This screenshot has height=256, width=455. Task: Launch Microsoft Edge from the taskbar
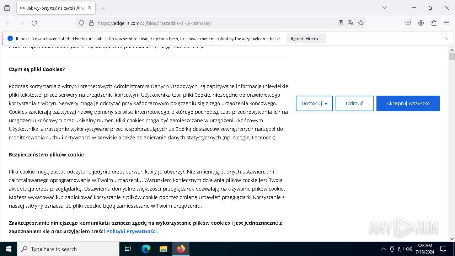146,249
